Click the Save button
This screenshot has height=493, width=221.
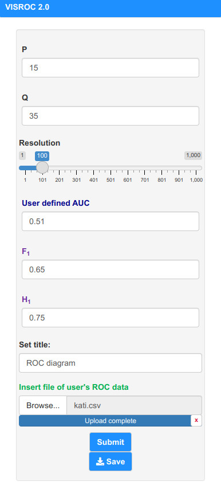tap(110, 461)
